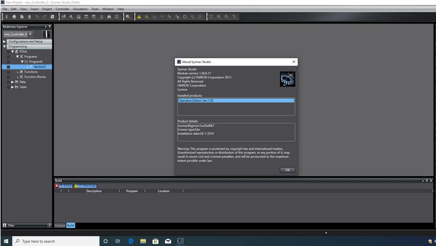Image resolution: width=436 pixels, height=246 pixels.
Task: Collapse the Programs tree node
Action: (x=17, y=57)
